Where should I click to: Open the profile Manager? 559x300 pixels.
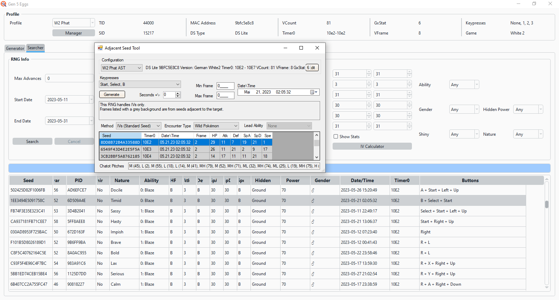74,33
